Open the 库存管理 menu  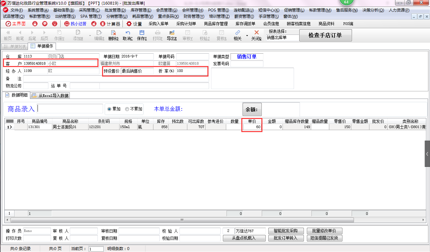pos(141,10)
